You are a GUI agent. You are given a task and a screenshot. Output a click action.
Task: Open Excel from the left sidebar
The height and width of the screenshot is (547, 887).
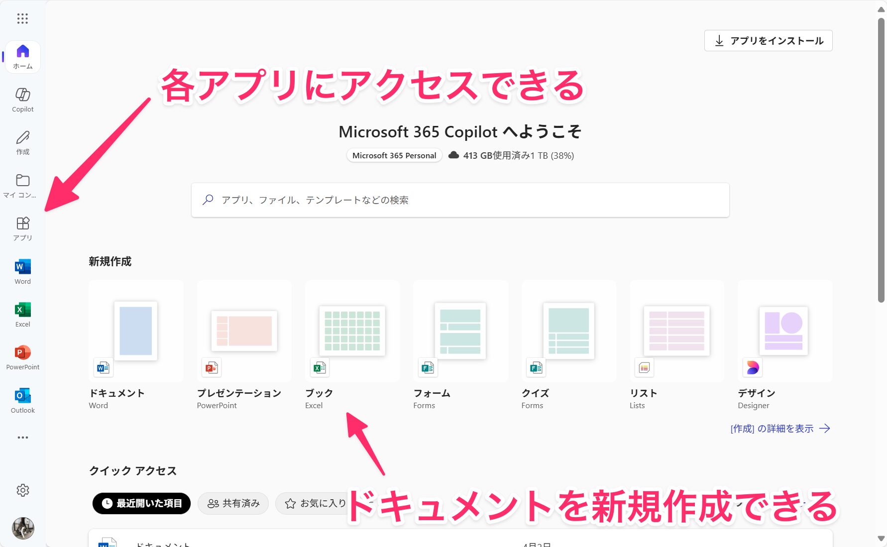(x=22, y=314)
